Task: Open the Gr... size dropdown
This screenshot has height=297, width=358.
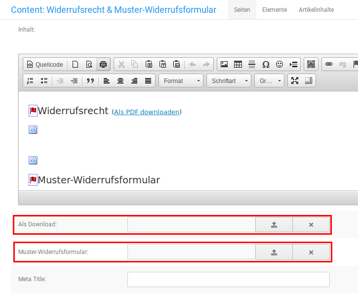Action: (x=270, y=81)
